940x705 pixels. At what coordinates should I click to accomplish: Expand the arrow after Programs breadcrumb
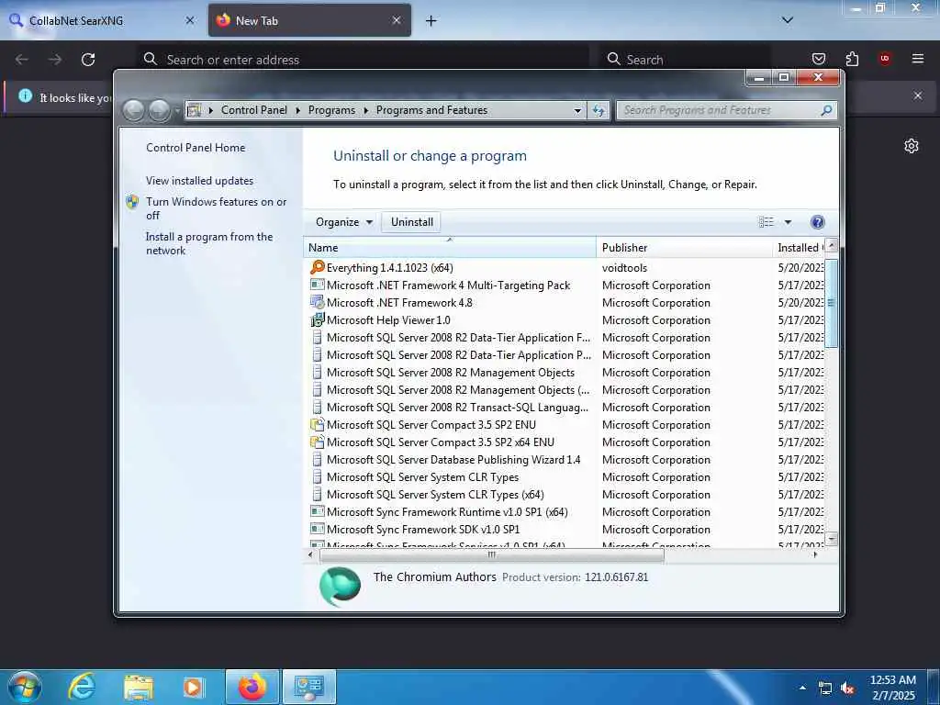pos(365,110)
